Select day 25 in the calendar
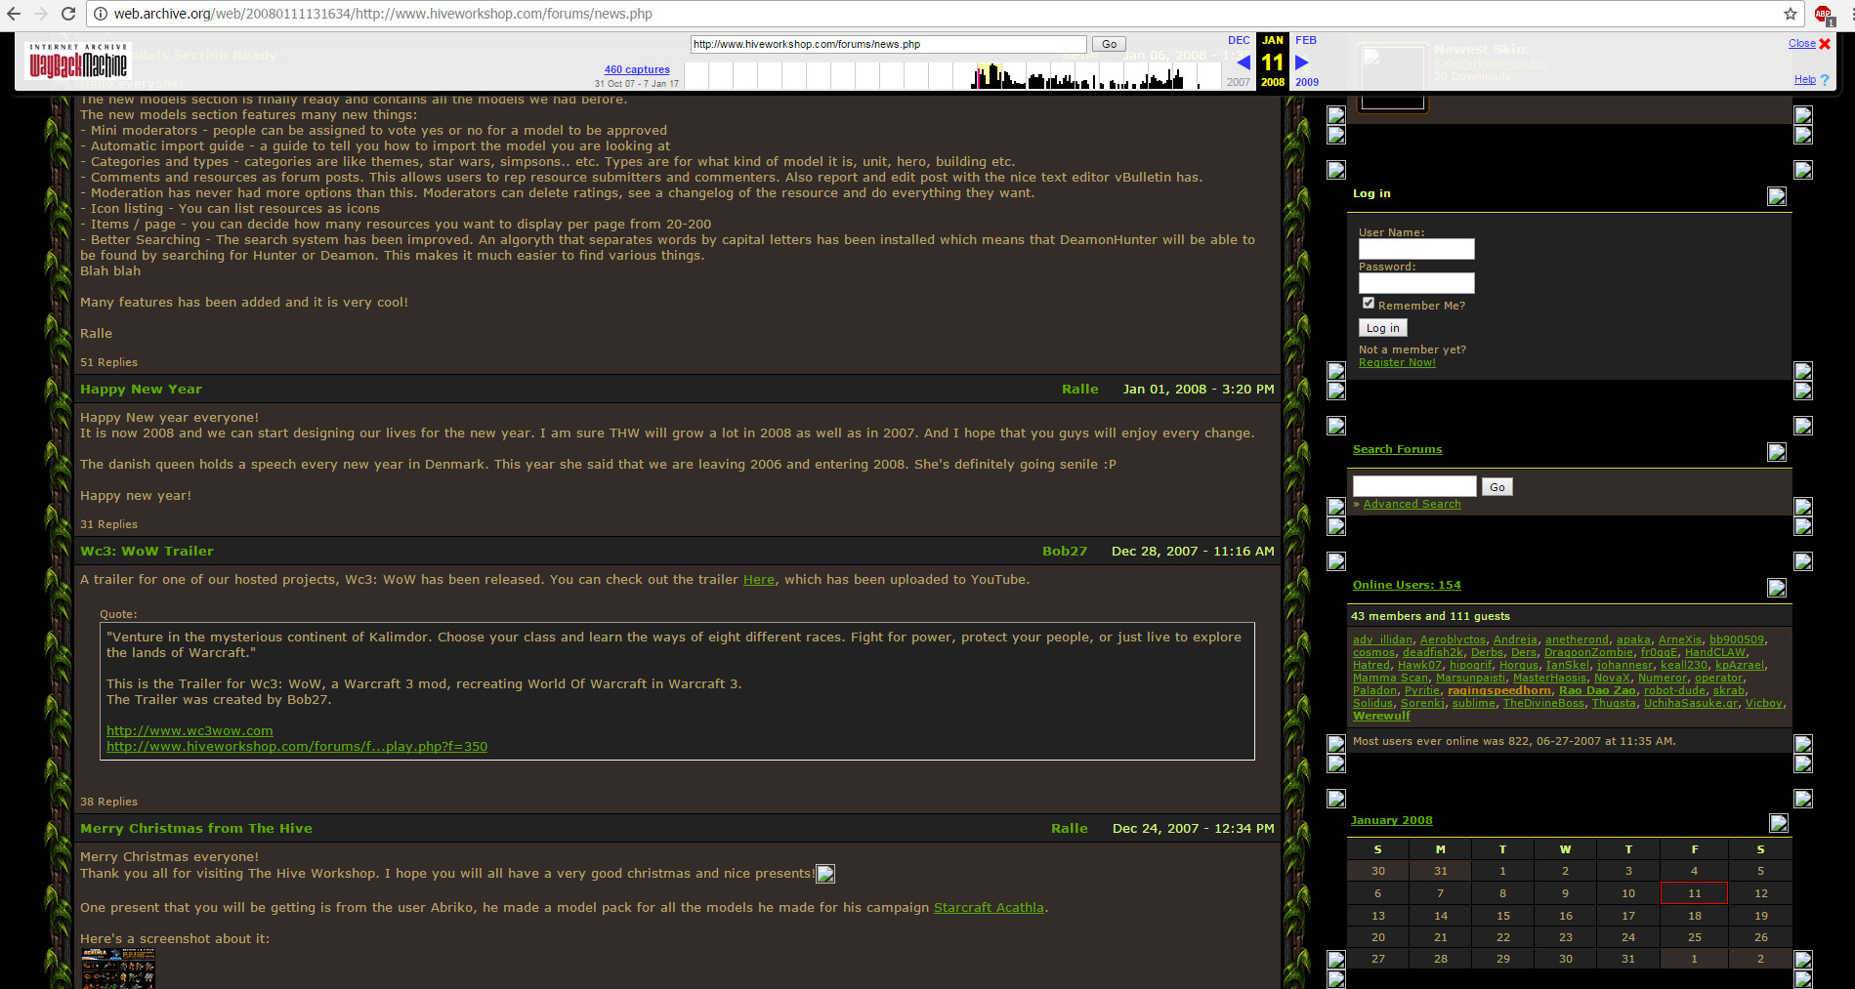Viewport: 1855px width, 989px height. point(1694,937)
